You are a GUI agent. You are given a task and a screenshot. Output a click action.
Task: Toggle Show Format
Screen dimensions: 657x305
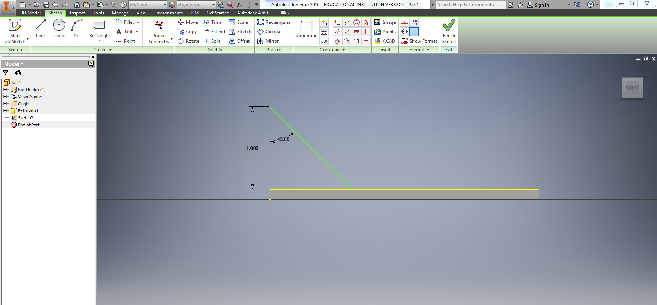coord(419,41)
